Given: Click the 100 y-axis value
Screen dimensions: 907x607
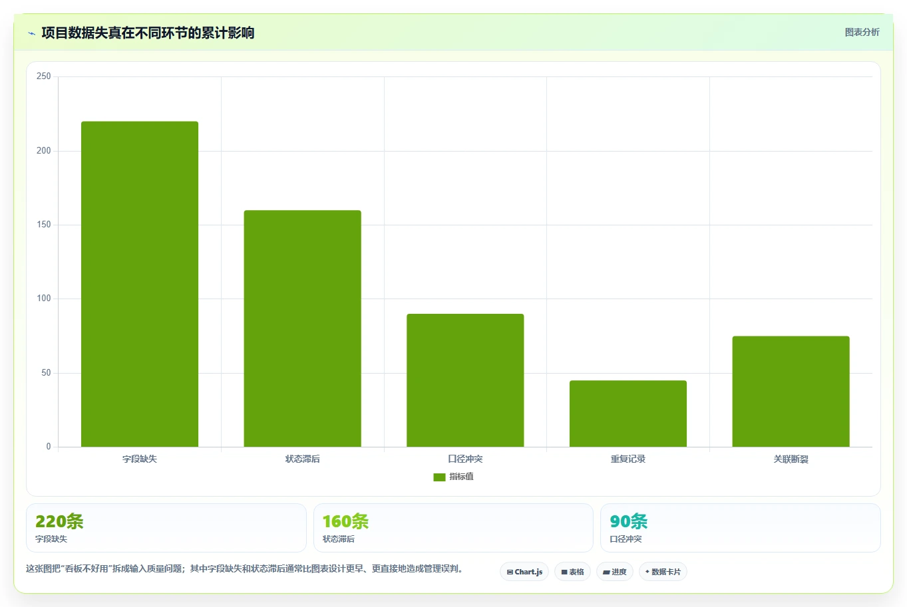Looking at the screenshot, I should 44,299.
